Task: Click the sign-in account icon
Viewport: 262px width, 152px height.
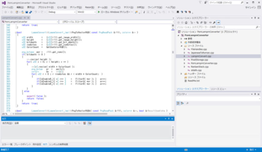Action: coord(259,7)
